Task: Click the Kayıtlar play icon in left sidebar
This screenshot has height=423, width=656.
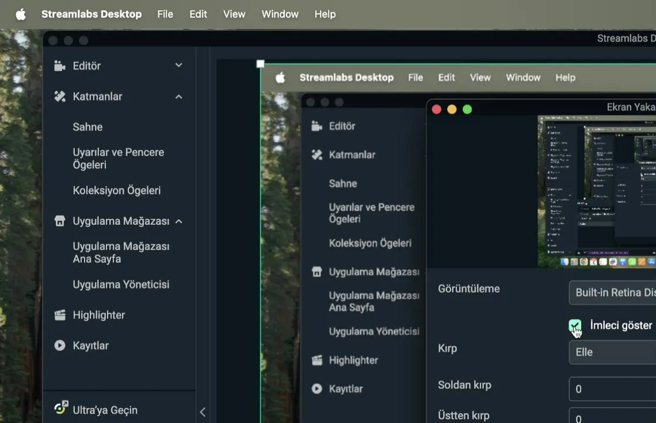Action: (60, 345)
